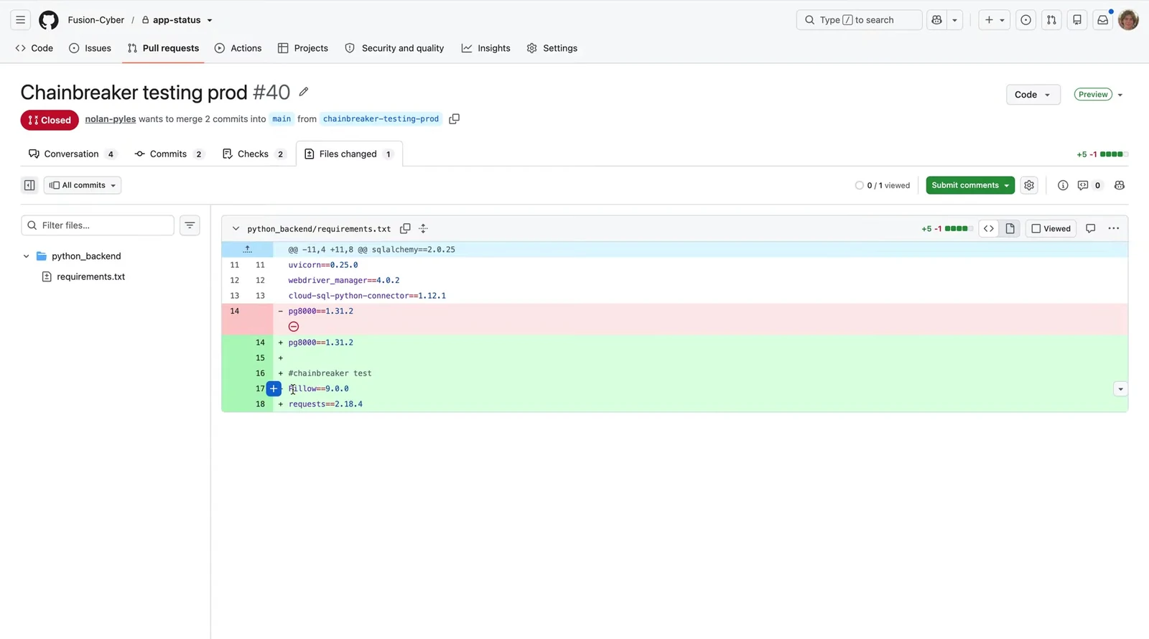Open the info circle icon
1149x639 pixels.
1063,185
